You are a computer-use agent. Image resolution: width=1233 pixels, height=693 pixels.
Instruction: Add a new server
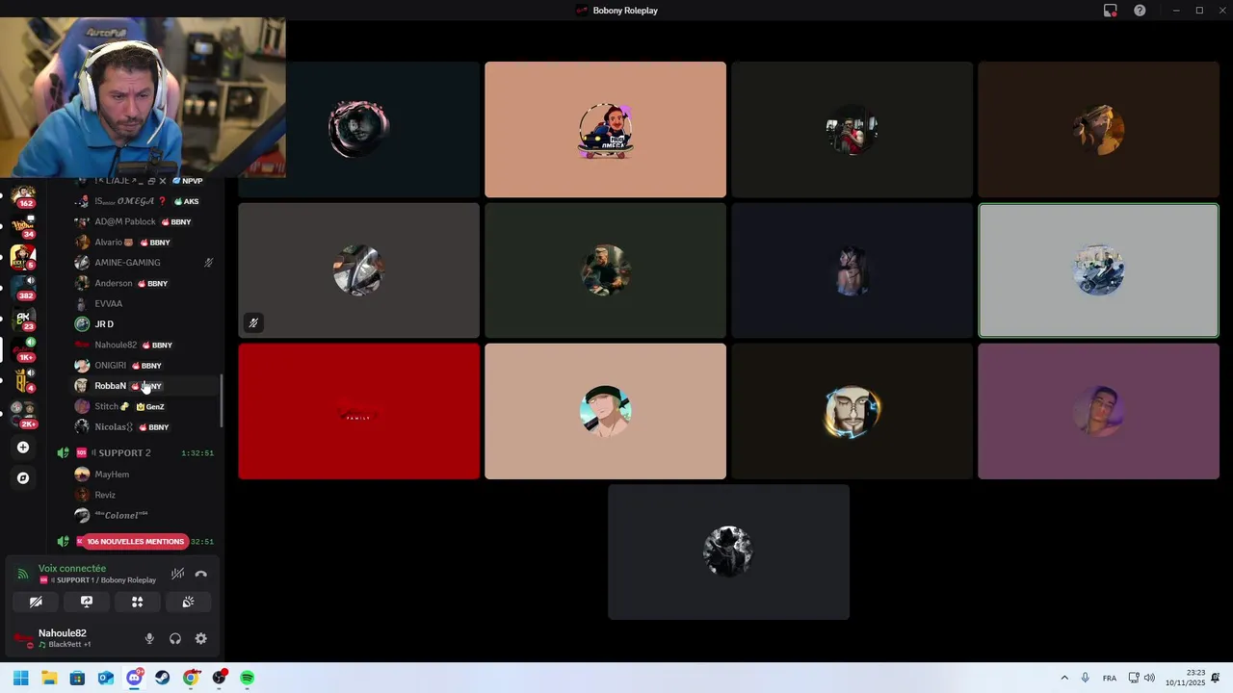[x=23, y=448]
